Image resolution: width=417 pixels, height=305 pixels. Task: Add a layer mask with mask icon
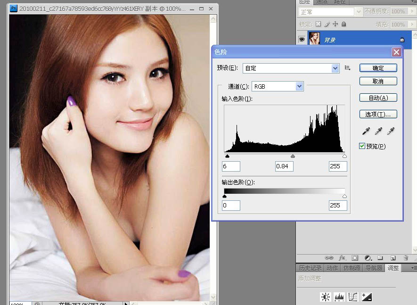coord(355,258)
